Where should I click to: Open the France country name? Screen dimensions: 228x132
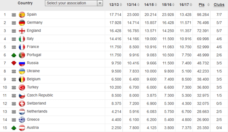coord(33,47)
